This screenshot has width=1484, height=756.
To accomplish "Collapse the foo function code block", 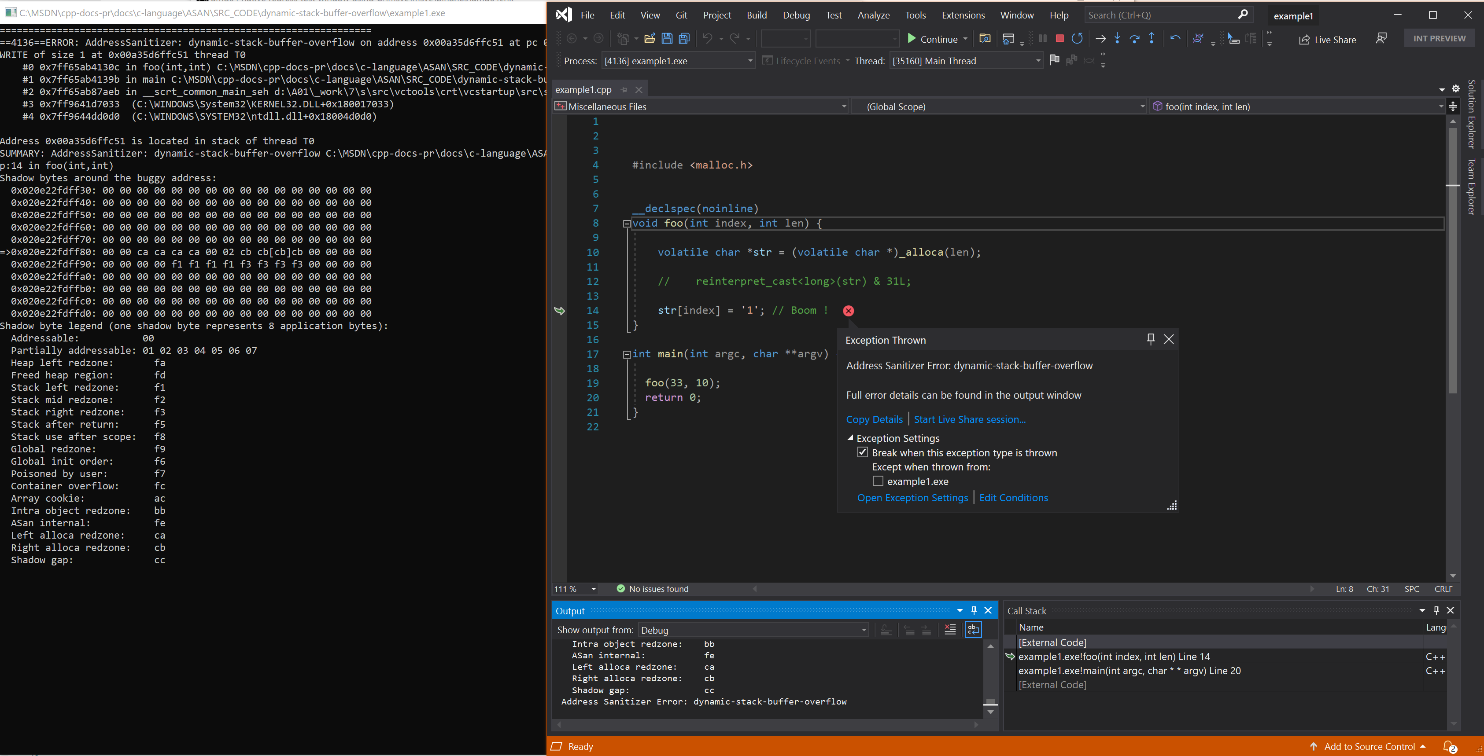I will point(627,223).
